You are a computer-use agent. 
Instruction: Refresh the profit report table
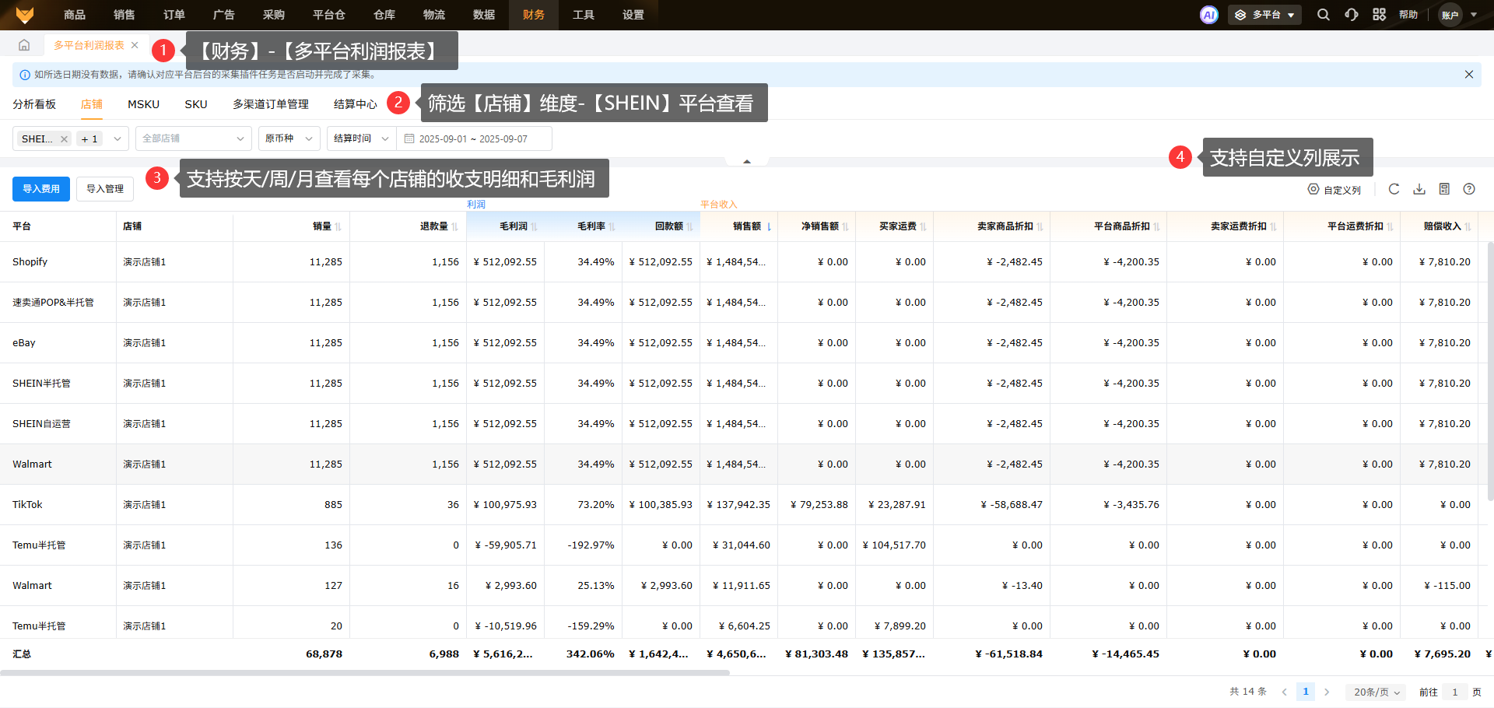[1394, 189]
